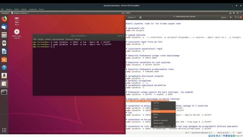Launch Firefox from the Ubuntu dock
Screen dimensions: 243x137
click(x=4, y=19)
